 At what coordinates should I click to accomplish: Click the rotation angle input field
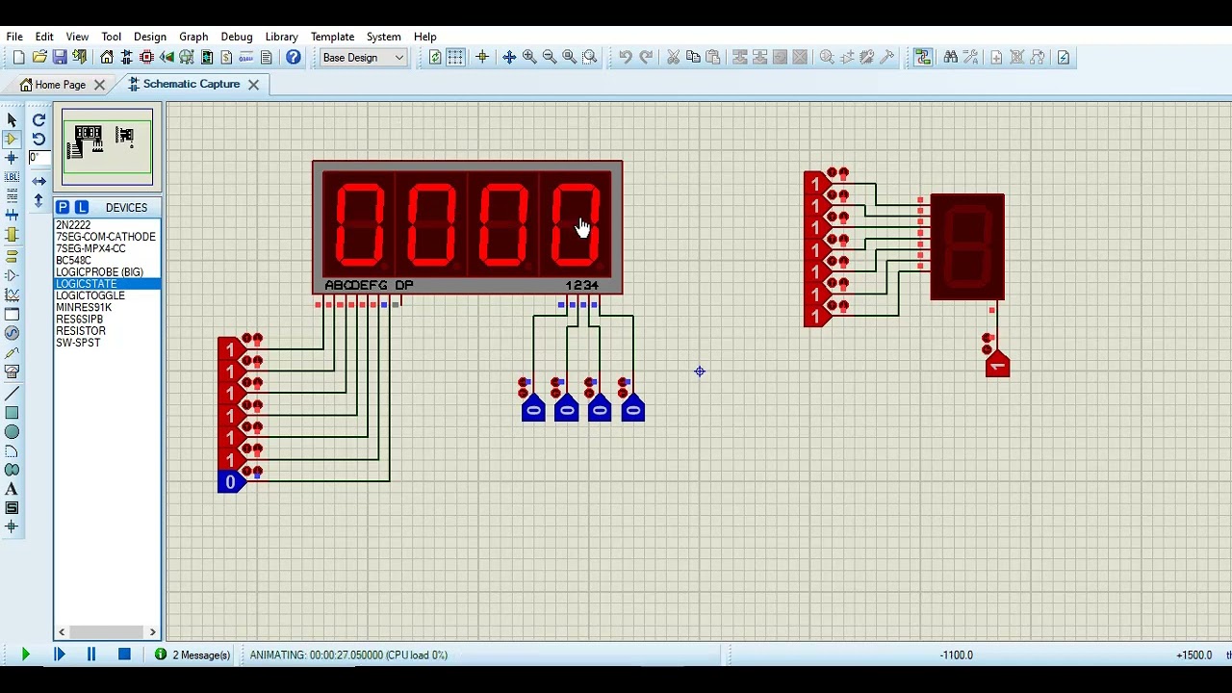pyautogui.click(x=38, y=158)
